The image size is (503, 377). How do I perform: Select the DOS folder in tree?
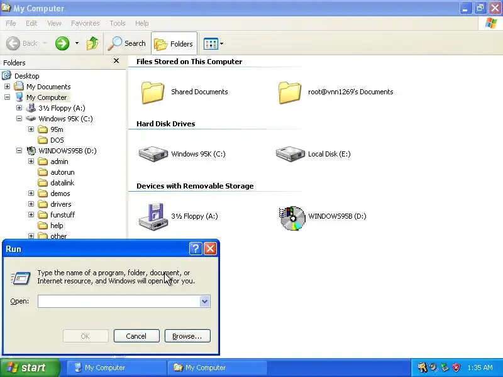click(57, 140)
